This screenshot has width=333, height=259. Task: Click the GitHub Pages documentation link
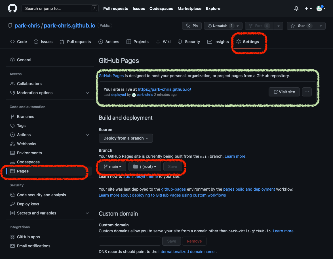(111, 76)
